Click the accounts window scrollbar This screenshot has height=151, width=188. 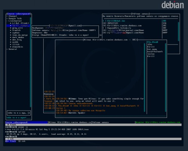pos(179,31)
